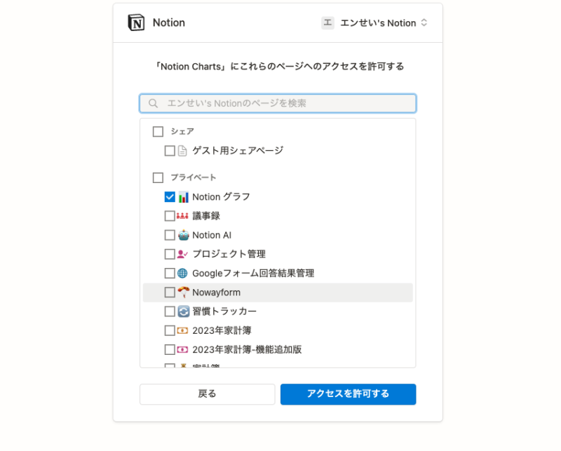Viewport: 561px width, 451px height.
Task: Click the sync icon of 習慣トラッカー
Action: 183,311
